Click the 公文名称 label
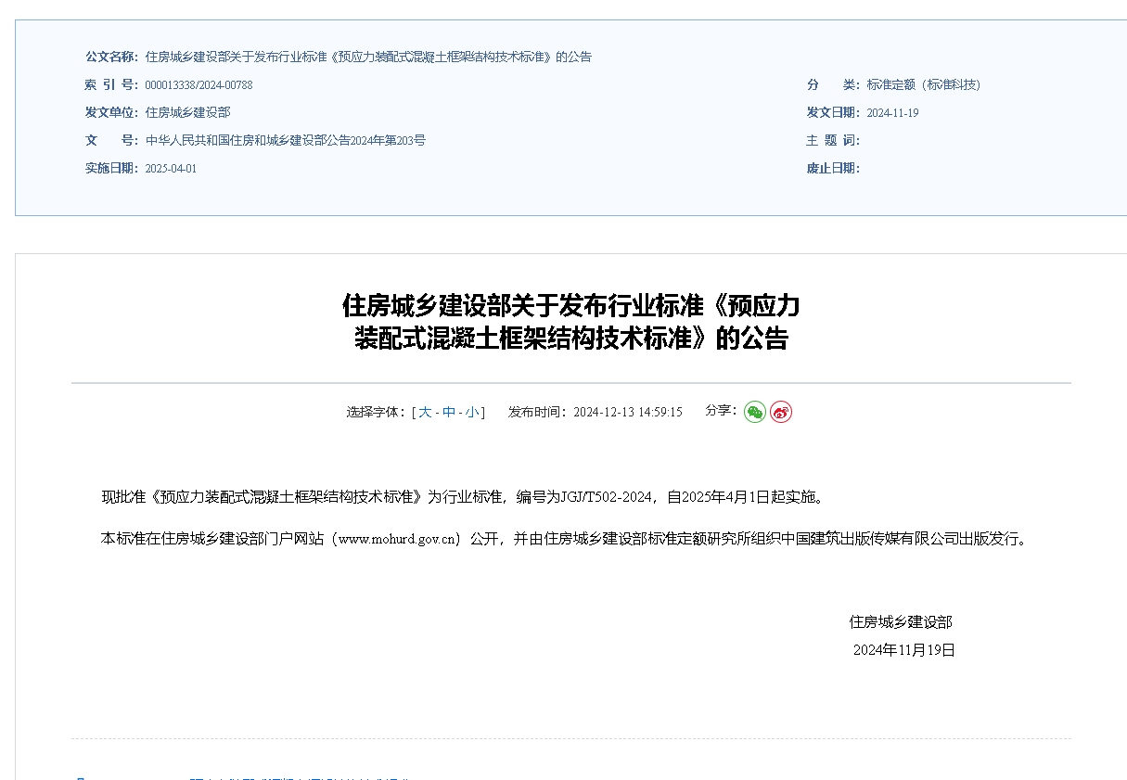 (x=111, y=57)
